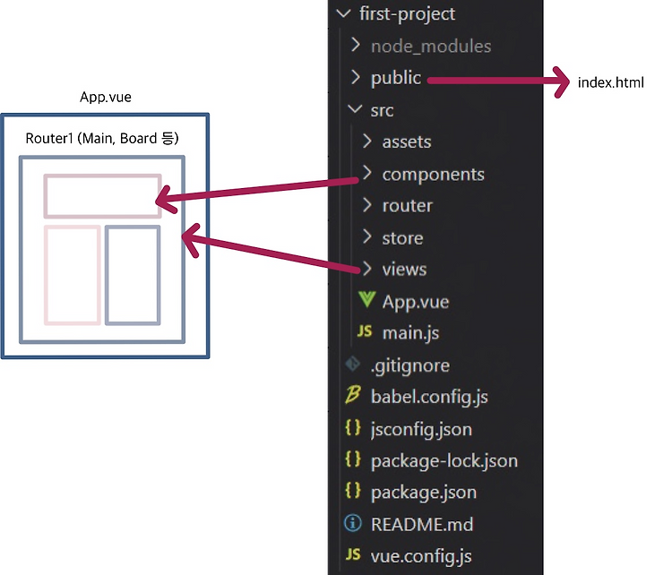Expand the node_modules folder chevron
This screenshot has height=575, width=672.
point(356,45)
